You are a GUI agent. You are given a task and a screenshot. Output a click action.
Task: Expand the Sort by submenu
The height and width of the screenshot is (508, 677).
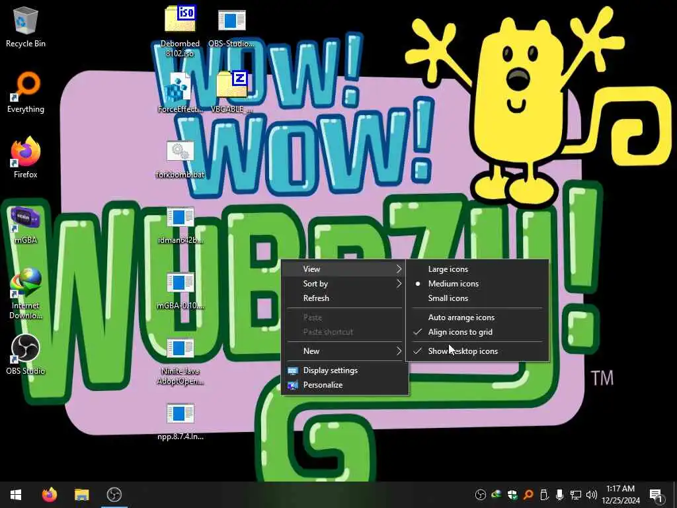click(x=344, y=284)
